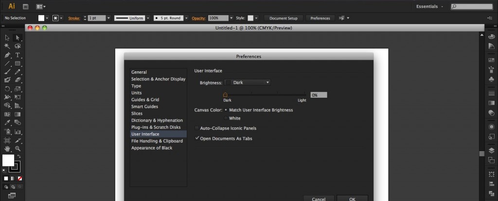The width and height of the screenshot is (498, 201).
Task: Open Appearance of Black preferences
Action: pos(152,148)
